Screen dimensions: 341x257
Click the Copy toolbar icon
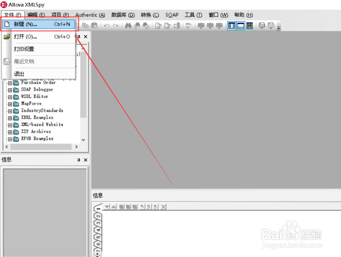coord(85,26)
